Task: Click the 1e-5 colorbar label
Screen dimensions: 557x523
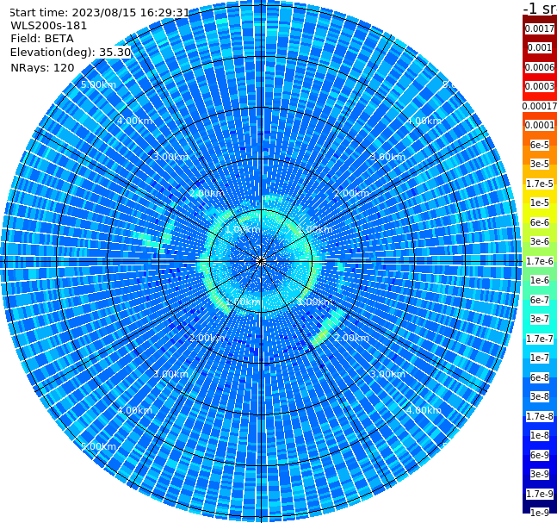Action: coord(540,202)
